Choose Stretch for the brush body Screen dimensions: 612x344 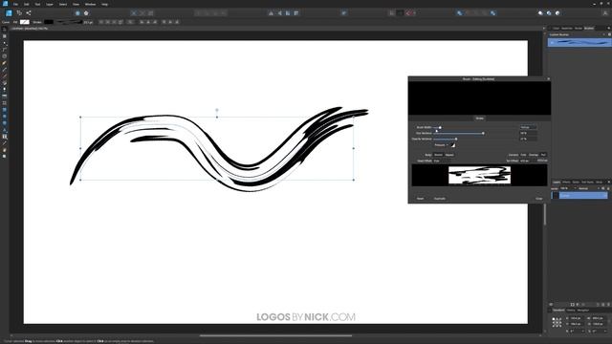pyautogui.click(x=438, y=155)
